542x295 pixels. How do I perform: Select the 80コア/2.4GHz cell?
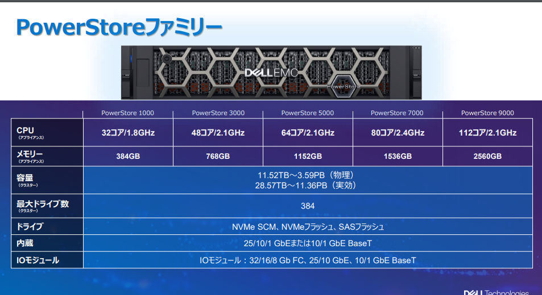pos(398,133)
